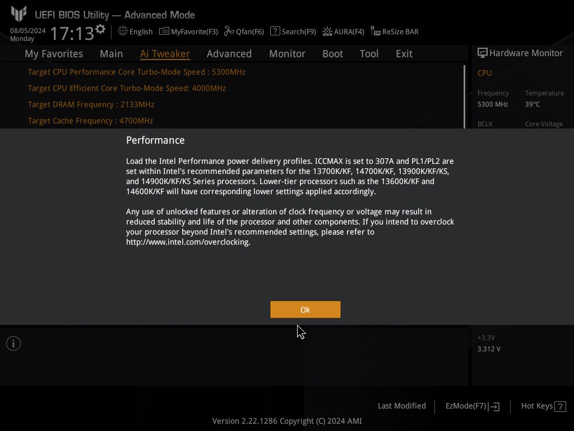Click the http://www.intel.com/overclocking URL text
574x431 pixels.
pos(188,242)
